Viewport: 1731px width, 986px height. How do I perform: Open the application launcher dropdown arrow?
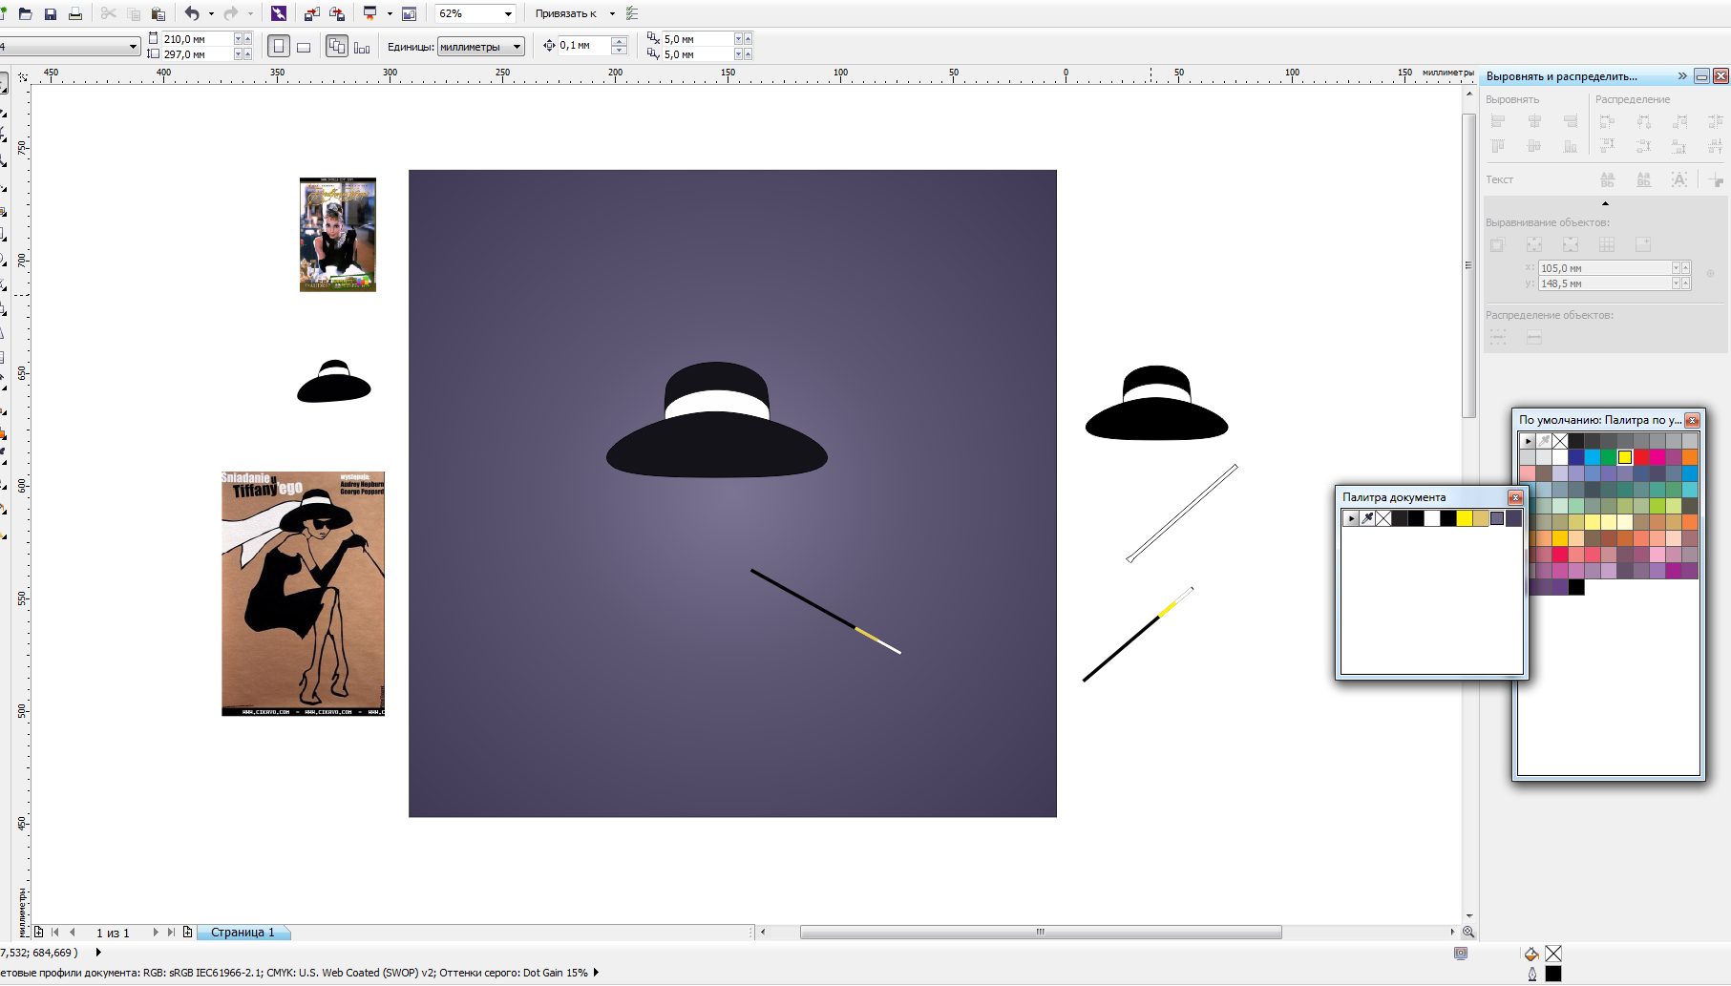click(390, 13)
